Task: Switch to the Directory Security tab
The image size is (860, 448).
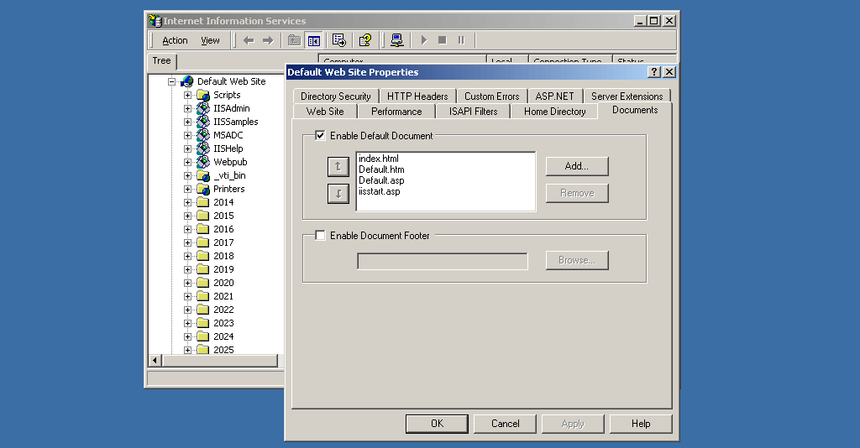Action: (336, 96)
